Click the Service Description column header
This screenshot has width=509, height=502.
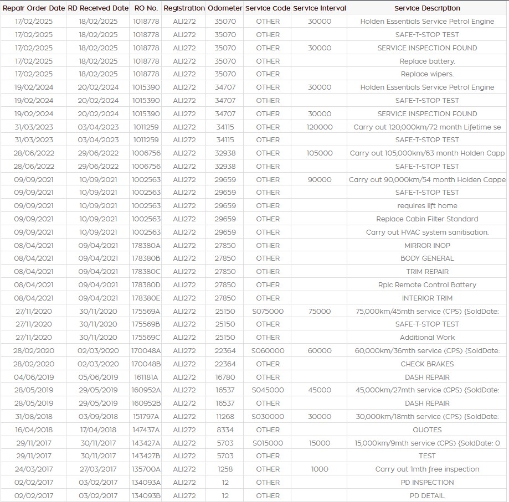(x=427, y=8)
